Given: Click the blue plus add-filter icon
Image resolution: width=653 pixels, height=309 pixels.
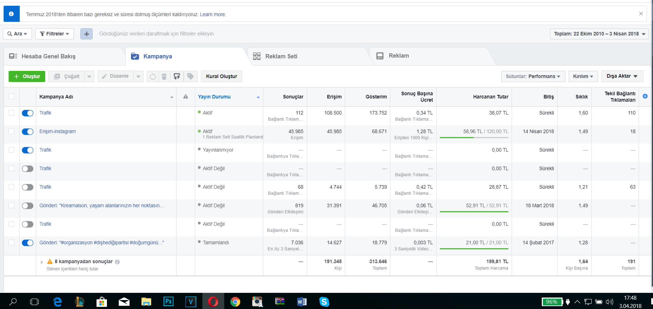Looking at the screenshot, I should [86, 34].
